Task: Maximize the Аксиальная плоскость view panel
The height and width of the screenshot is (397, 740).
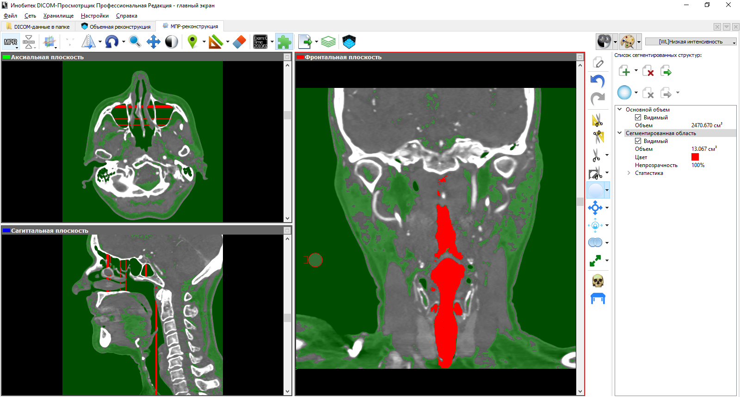Action: pos(287,57)
